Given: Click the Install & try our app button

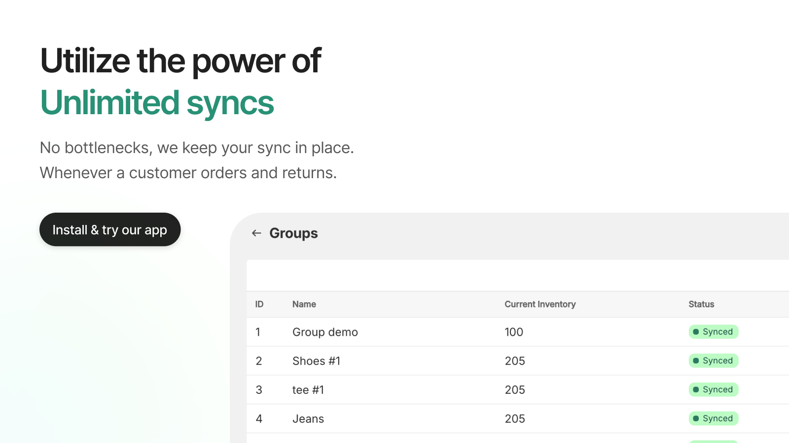Looking at the screenshot, I should (110, 229).
